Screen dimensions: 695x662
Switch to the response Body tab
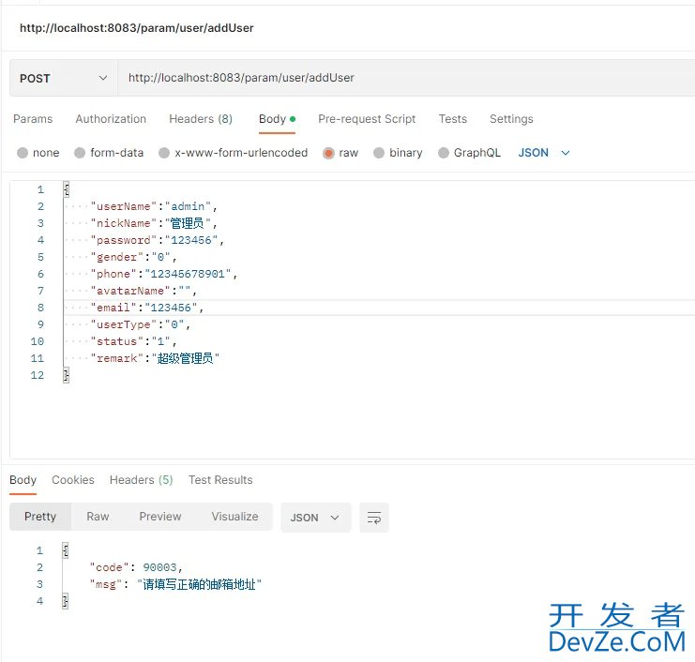click(23, 480)
